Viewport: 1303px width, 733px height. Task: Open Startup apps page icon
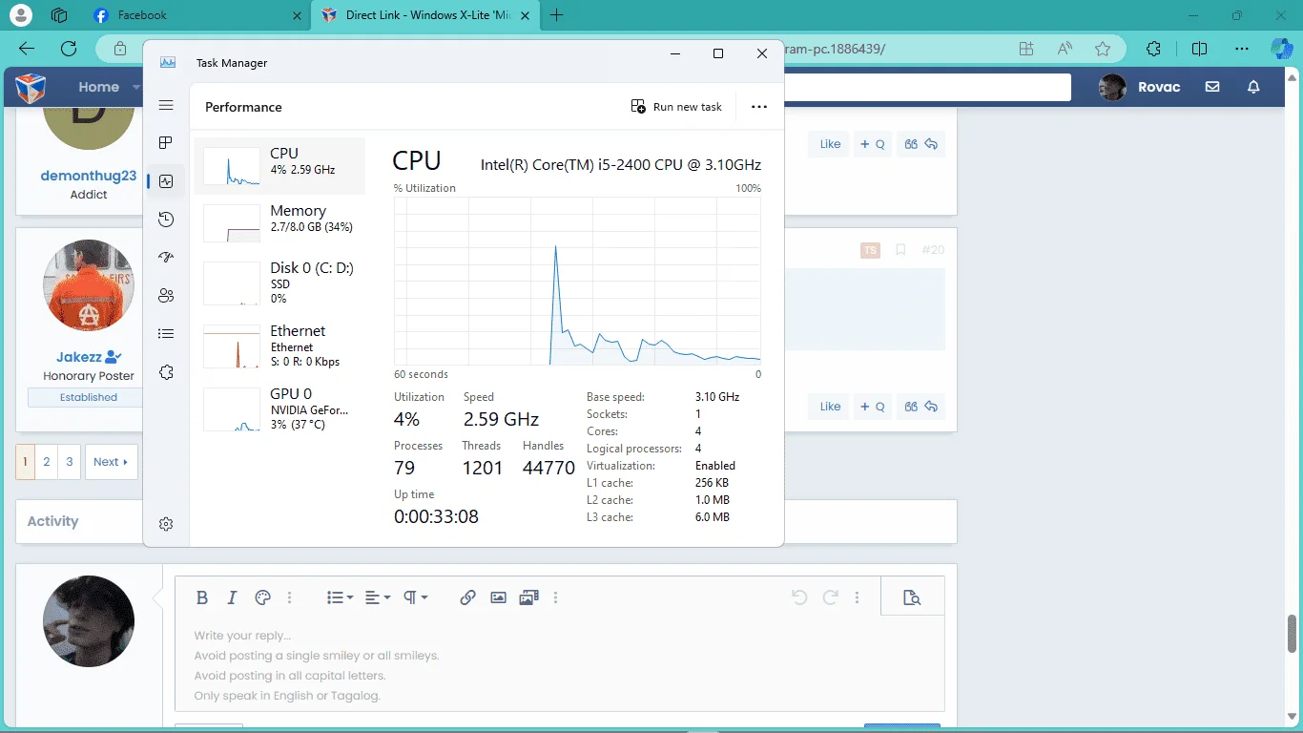click(166, 258)
